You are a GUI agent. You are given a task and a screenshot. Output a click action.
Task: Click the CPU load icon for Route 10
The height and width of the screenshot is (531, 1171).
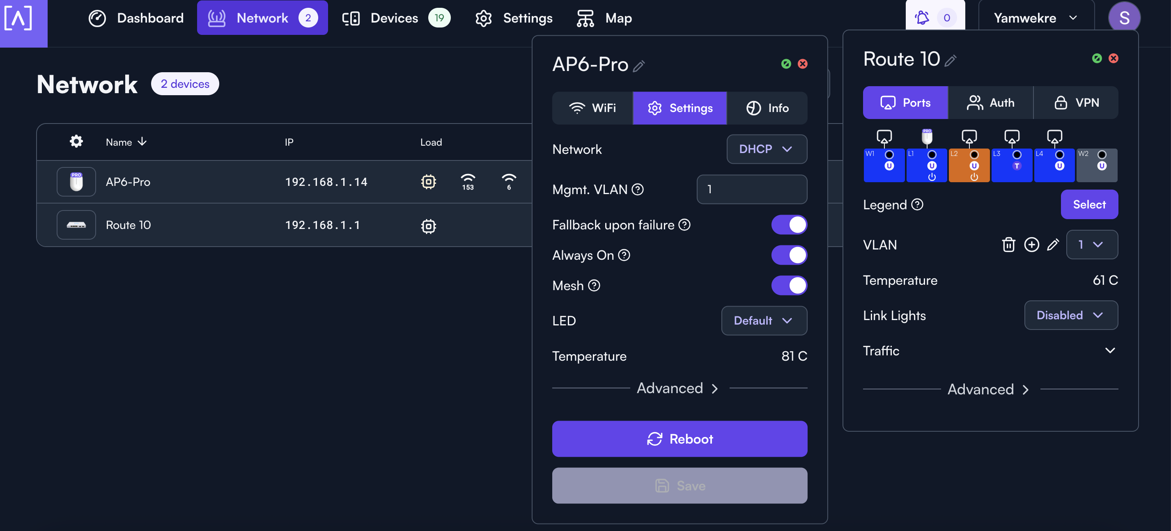click(428, 226)
